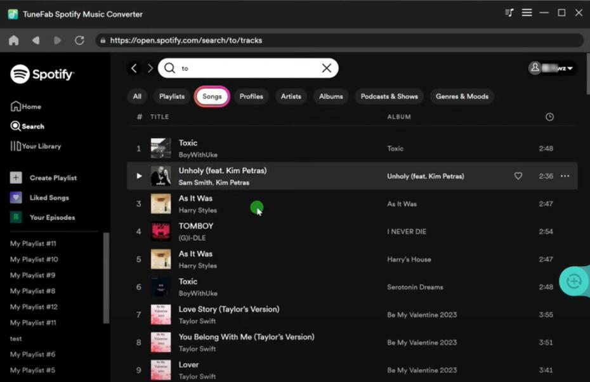Select the Playlists filter tab
The height and width of the screenshot is (382, 590).
coord(172,96)
